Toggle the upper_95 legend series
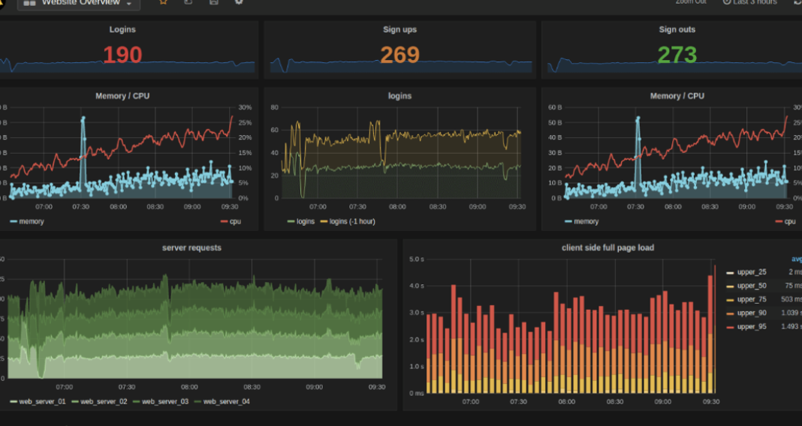This screenshot has height=426, width=802. pos(752,326)
